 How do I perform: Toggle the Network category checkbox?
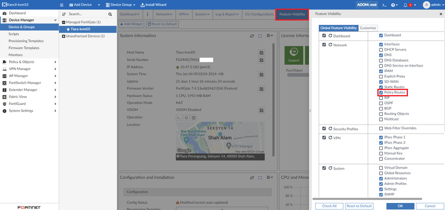point(324,44)
